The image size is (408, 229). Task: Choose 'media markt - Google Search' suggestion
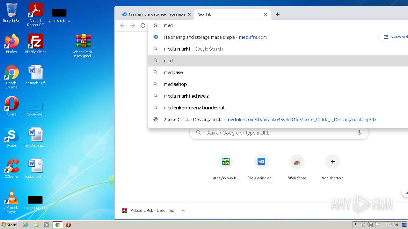click(278, 49)
